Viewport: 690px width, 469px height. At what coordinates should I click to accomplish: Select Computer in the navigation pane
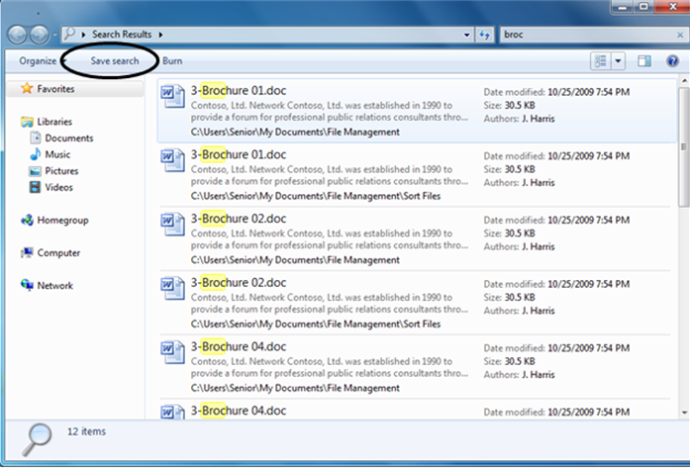click(x=58, y=252)
